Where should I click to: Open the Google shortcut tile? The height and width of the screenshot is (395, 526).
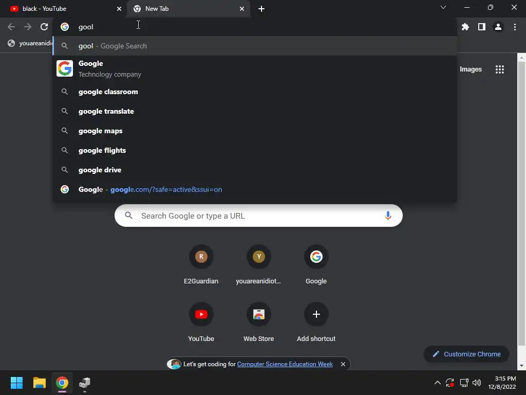[316, 266]
